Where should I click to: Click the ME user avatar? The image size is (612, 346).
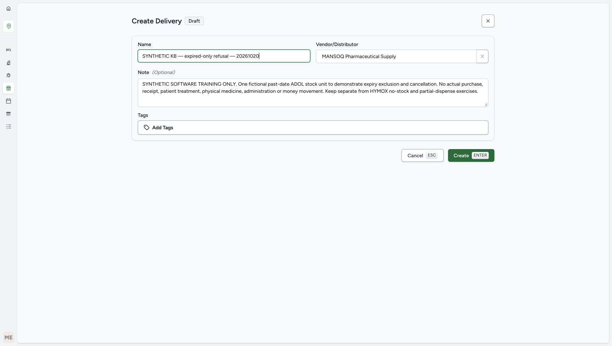point(8,338)
